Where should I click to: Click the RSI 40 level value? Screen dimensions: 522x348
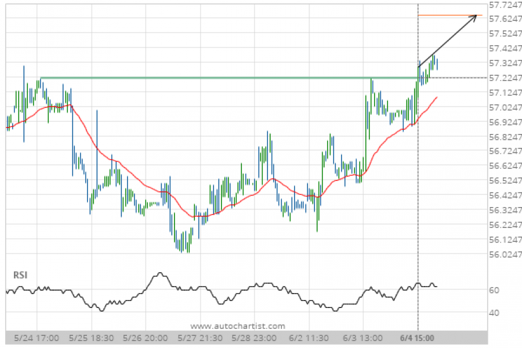click(494, 313)
